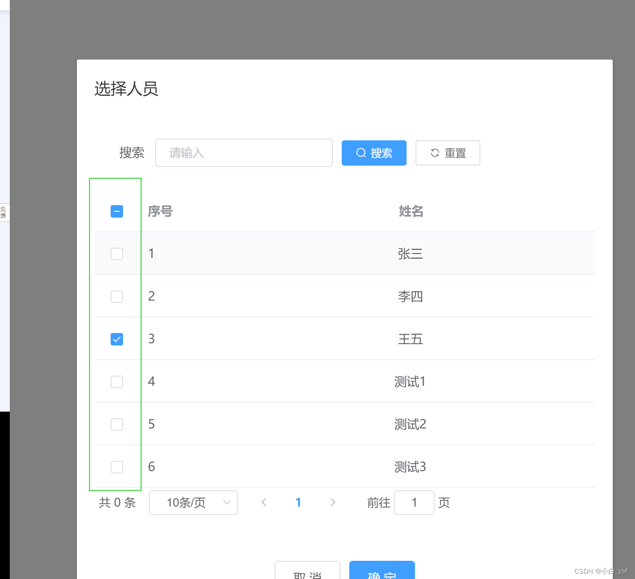This screenshot has height=579, width=635.
Task: Focus the 请输入 search input field
Action: [x=244, y=153]
